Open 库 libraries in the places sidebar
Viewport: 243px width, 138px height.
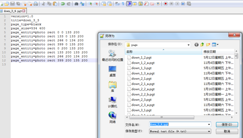tap(113, 87)
